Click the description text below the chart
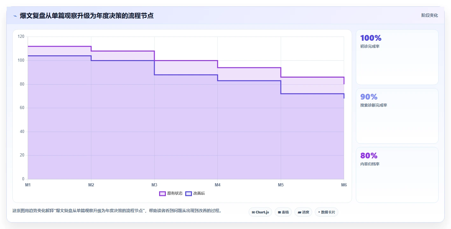This screenshot has height=229, width=451. click(117, 211)
